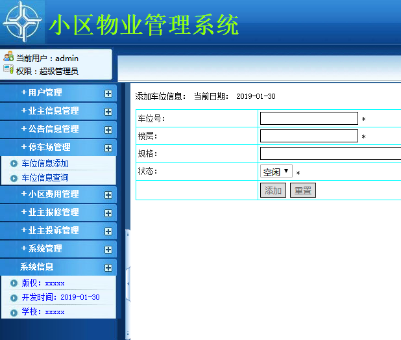This screenshot has height=340, width=401.
Task: Click the 状态 field label
Action: (x=147, y=171)
